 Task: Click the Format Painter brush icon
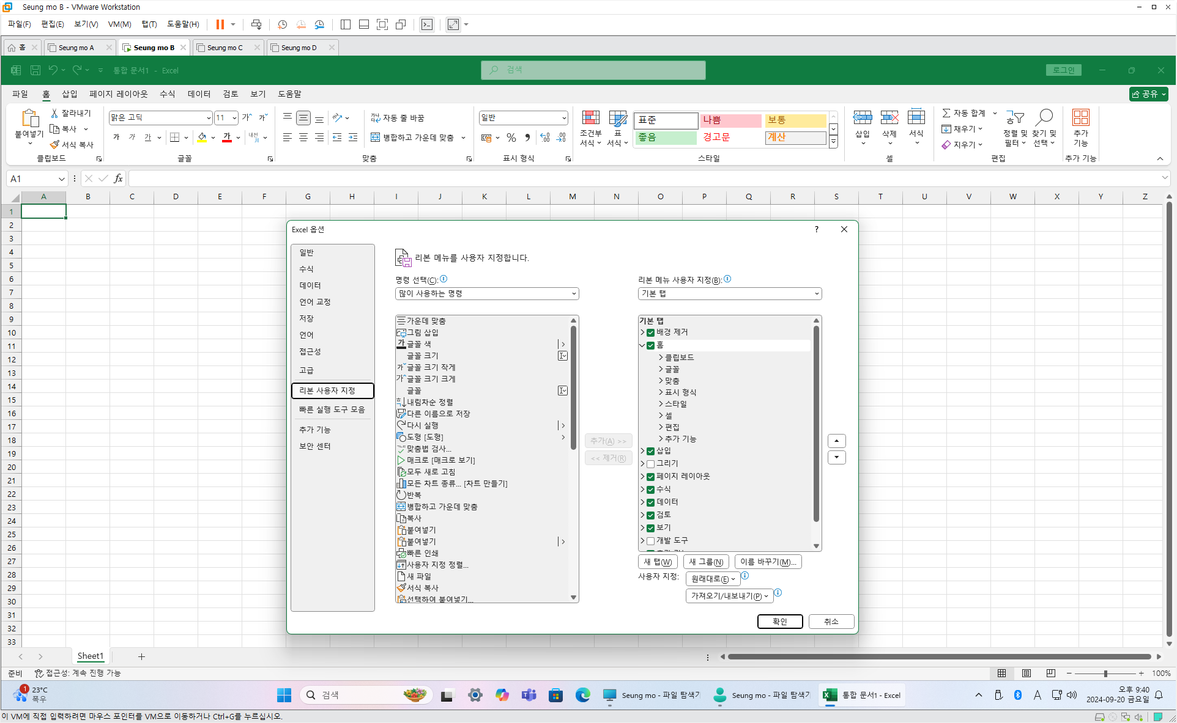54,145
